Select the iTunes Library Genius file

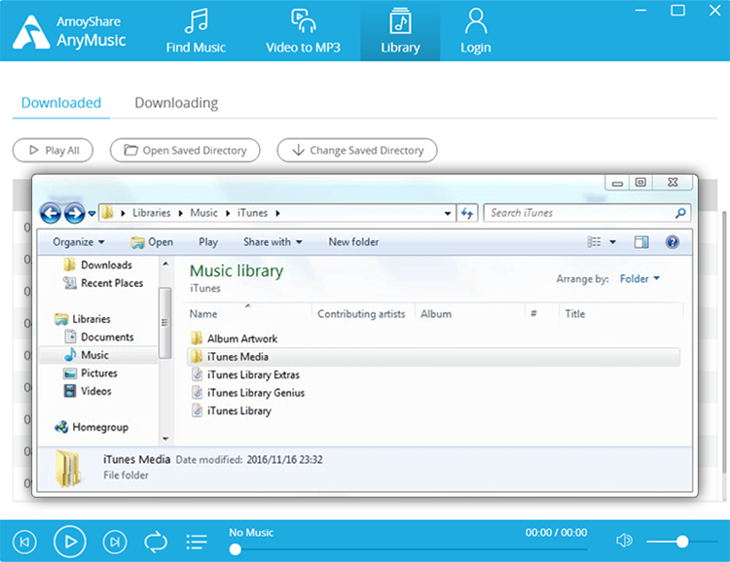point(248,393)
